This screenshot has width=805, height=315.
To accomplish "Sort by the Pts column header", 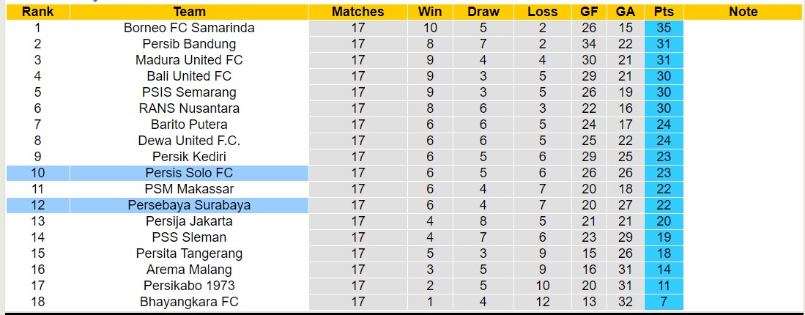I will (664, 12).
